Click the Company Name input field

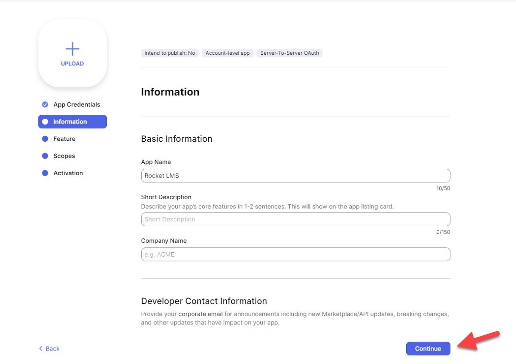[x=295, y=254]
